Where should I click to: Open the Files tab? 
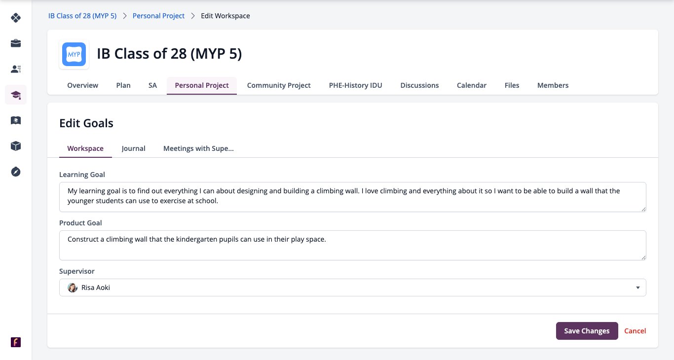[x=512, y=85]
